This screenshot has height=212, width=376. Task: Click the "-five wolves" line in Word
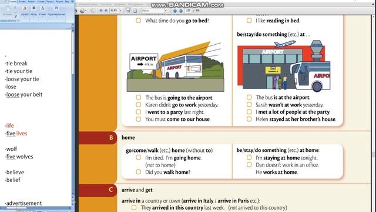tap(19, 157)
